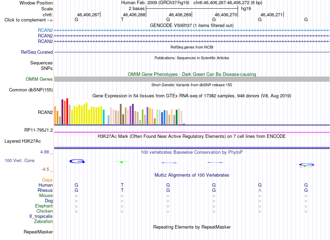330x240 pixels.
Task: Click the 4.88 PhyloP scale value
Action: [x=44, y=152]
